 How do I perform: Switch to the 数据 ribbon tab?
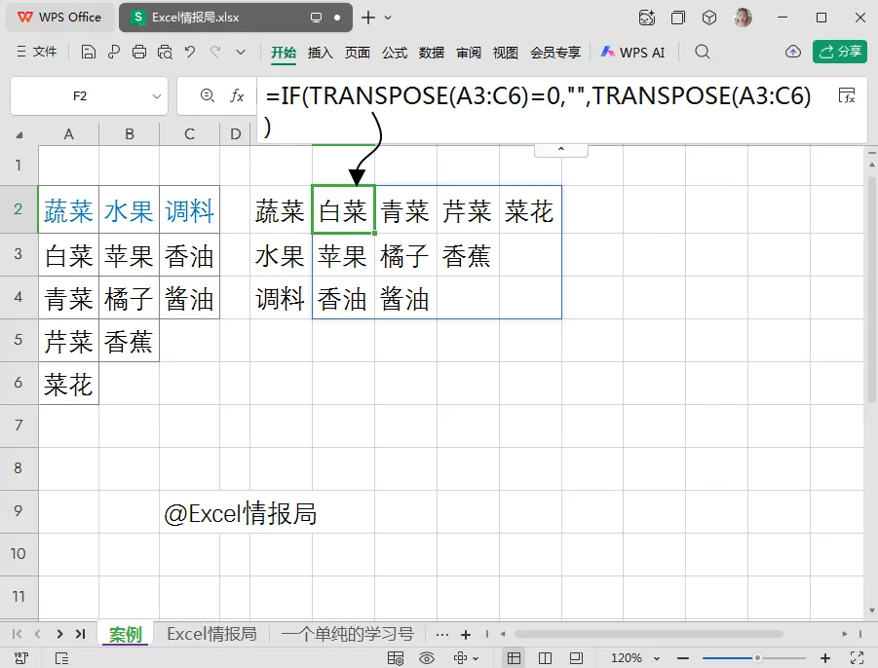(x=431, y=53)
